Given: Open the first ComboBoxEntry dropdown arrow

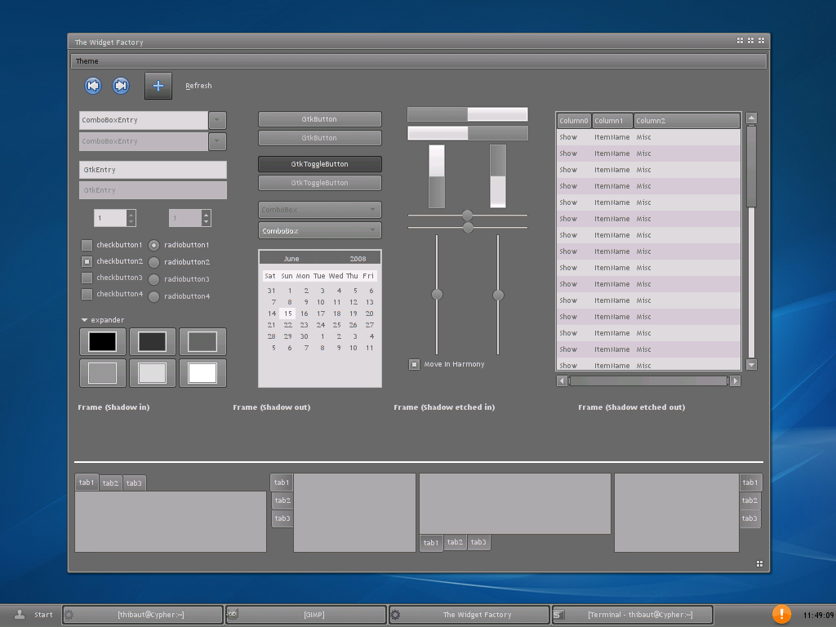Looking at the screenshot, I should [217, 120].
